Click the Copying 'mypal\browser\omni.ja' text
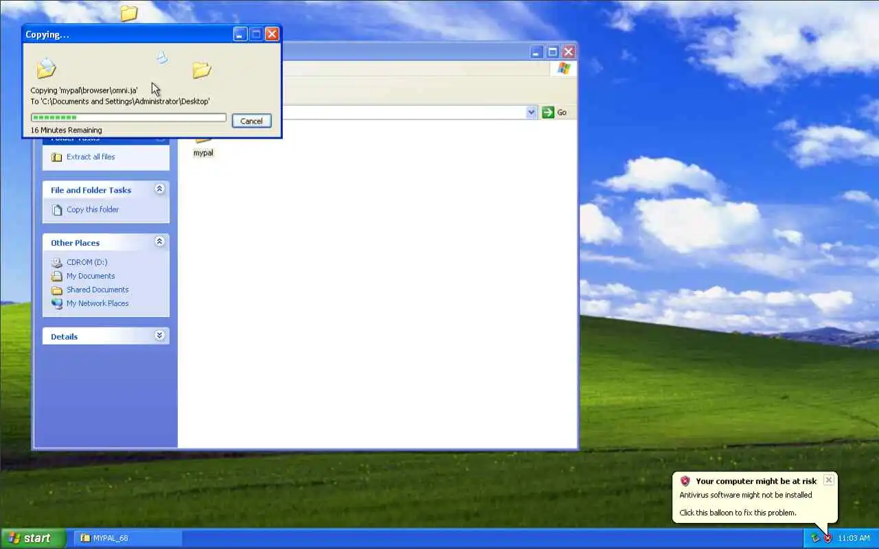 pyautogui.click(x=84, y=91)
